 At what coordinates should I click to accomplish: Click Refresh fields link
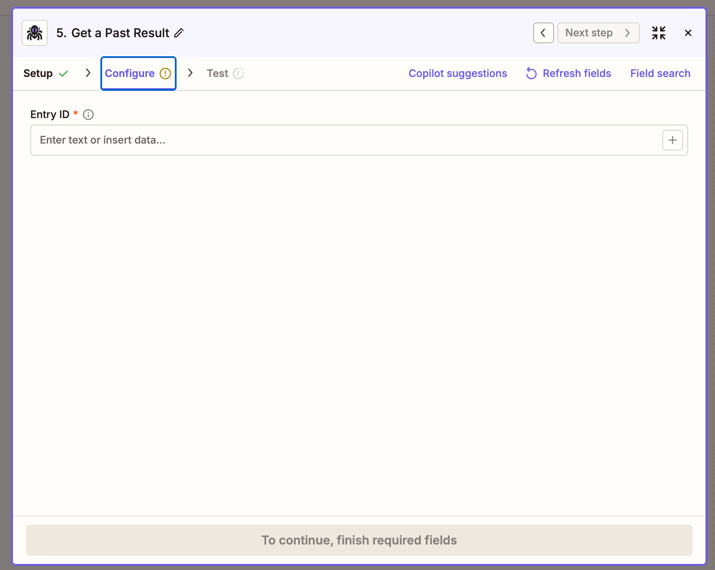[x=568, y=74]
